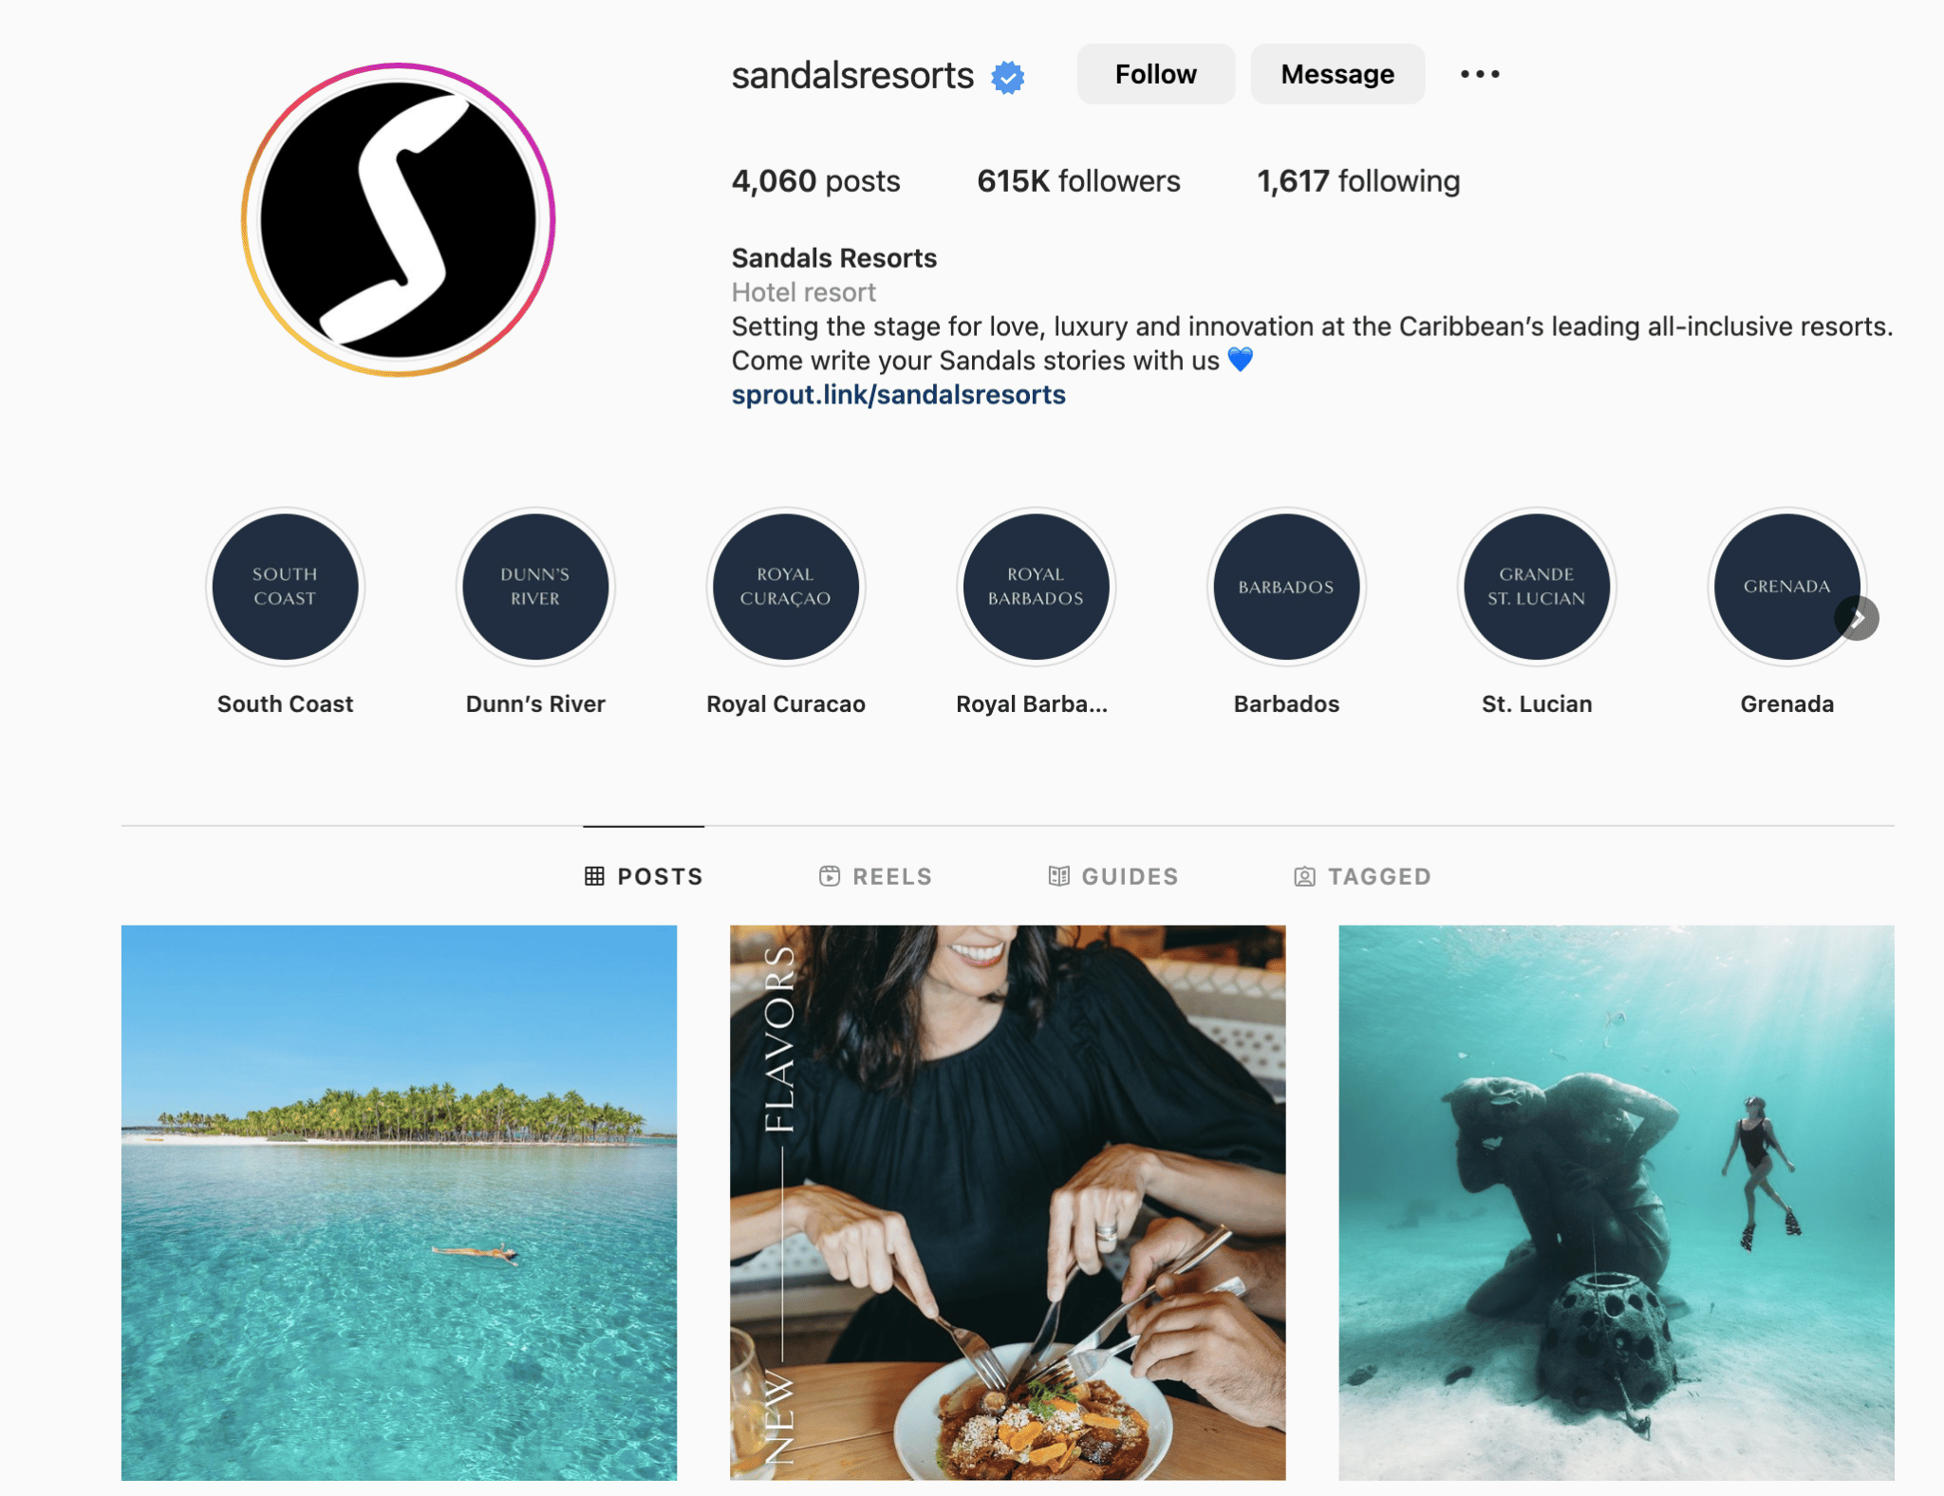Open the Barbados story highlight
The image size is (1944, 1496).
(x=1286, y=587)
